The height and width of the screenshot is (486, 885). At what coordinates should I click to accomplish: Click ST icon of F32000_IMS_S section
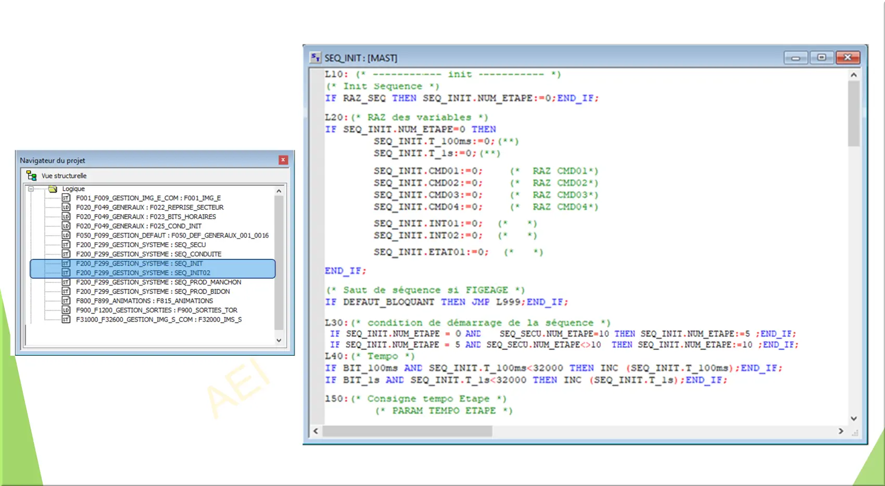click(x=66, y=319)
